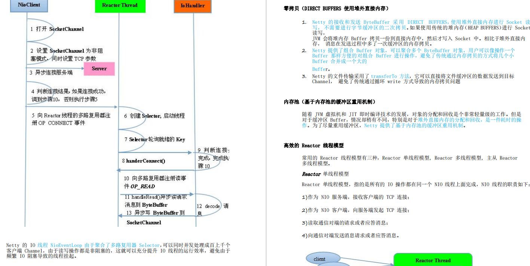Click sentence "Reactor 单线程模型，指的是所有的 IO 操作"
Viewport: 530px width, 266px height.
(416, 184)
